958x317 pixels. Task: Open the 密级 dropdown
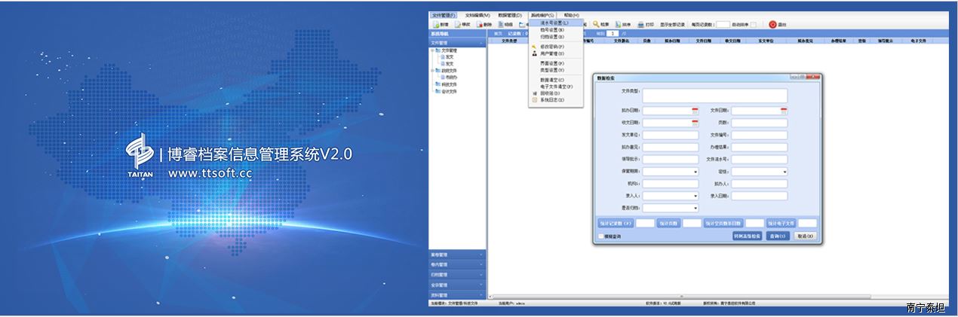(x=784, y=172)
